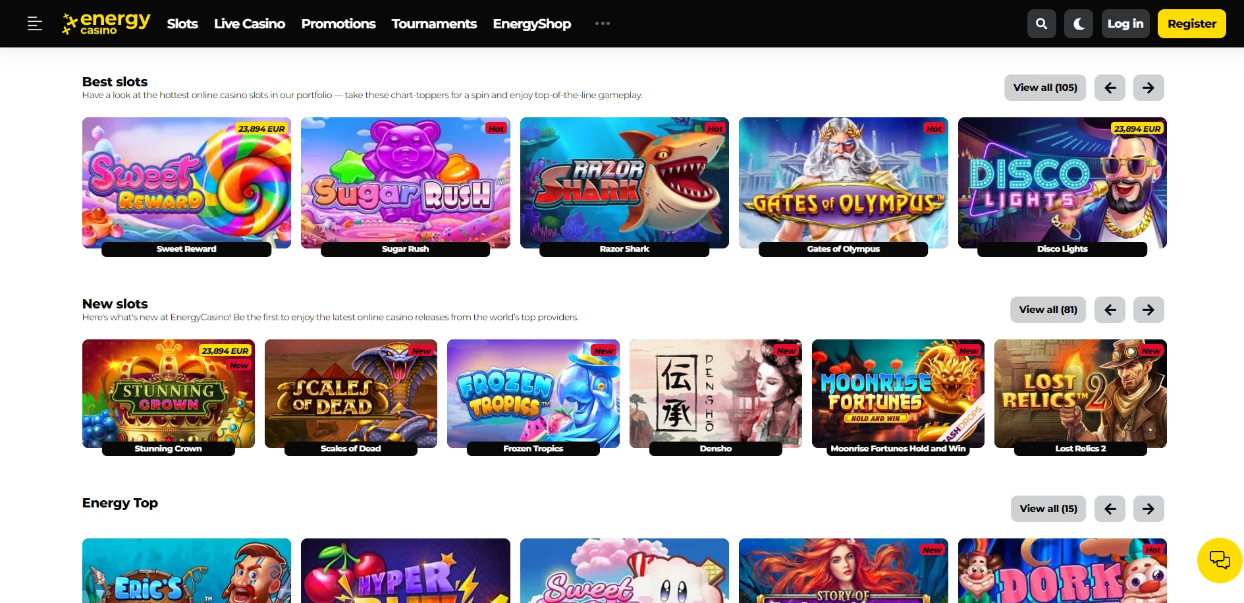Open Scales of Dead slot thumbnail

351,393
